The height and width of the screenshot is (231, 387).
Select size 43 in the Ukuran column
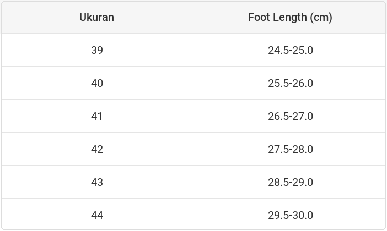(x=97, y=182)
